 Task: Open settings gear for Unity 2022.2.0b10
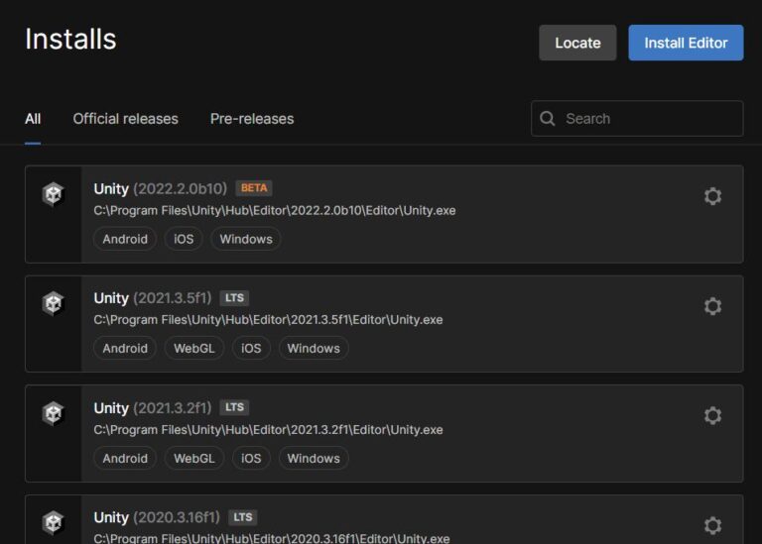(712, 196)
